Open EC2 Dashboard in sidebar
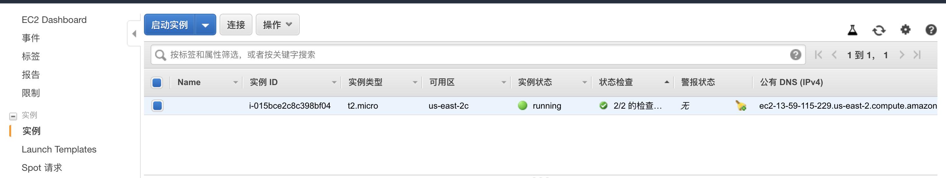This screenshot has height=178, width=946. tap(54, 20)
